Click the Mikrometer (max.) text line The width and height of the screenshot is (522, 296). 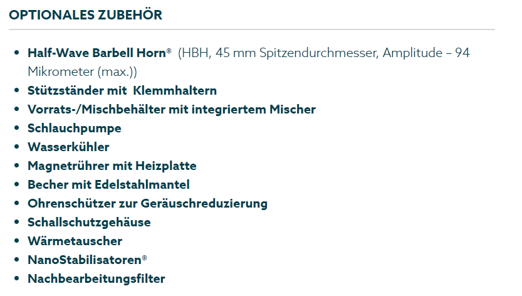(x=82, y=71)
